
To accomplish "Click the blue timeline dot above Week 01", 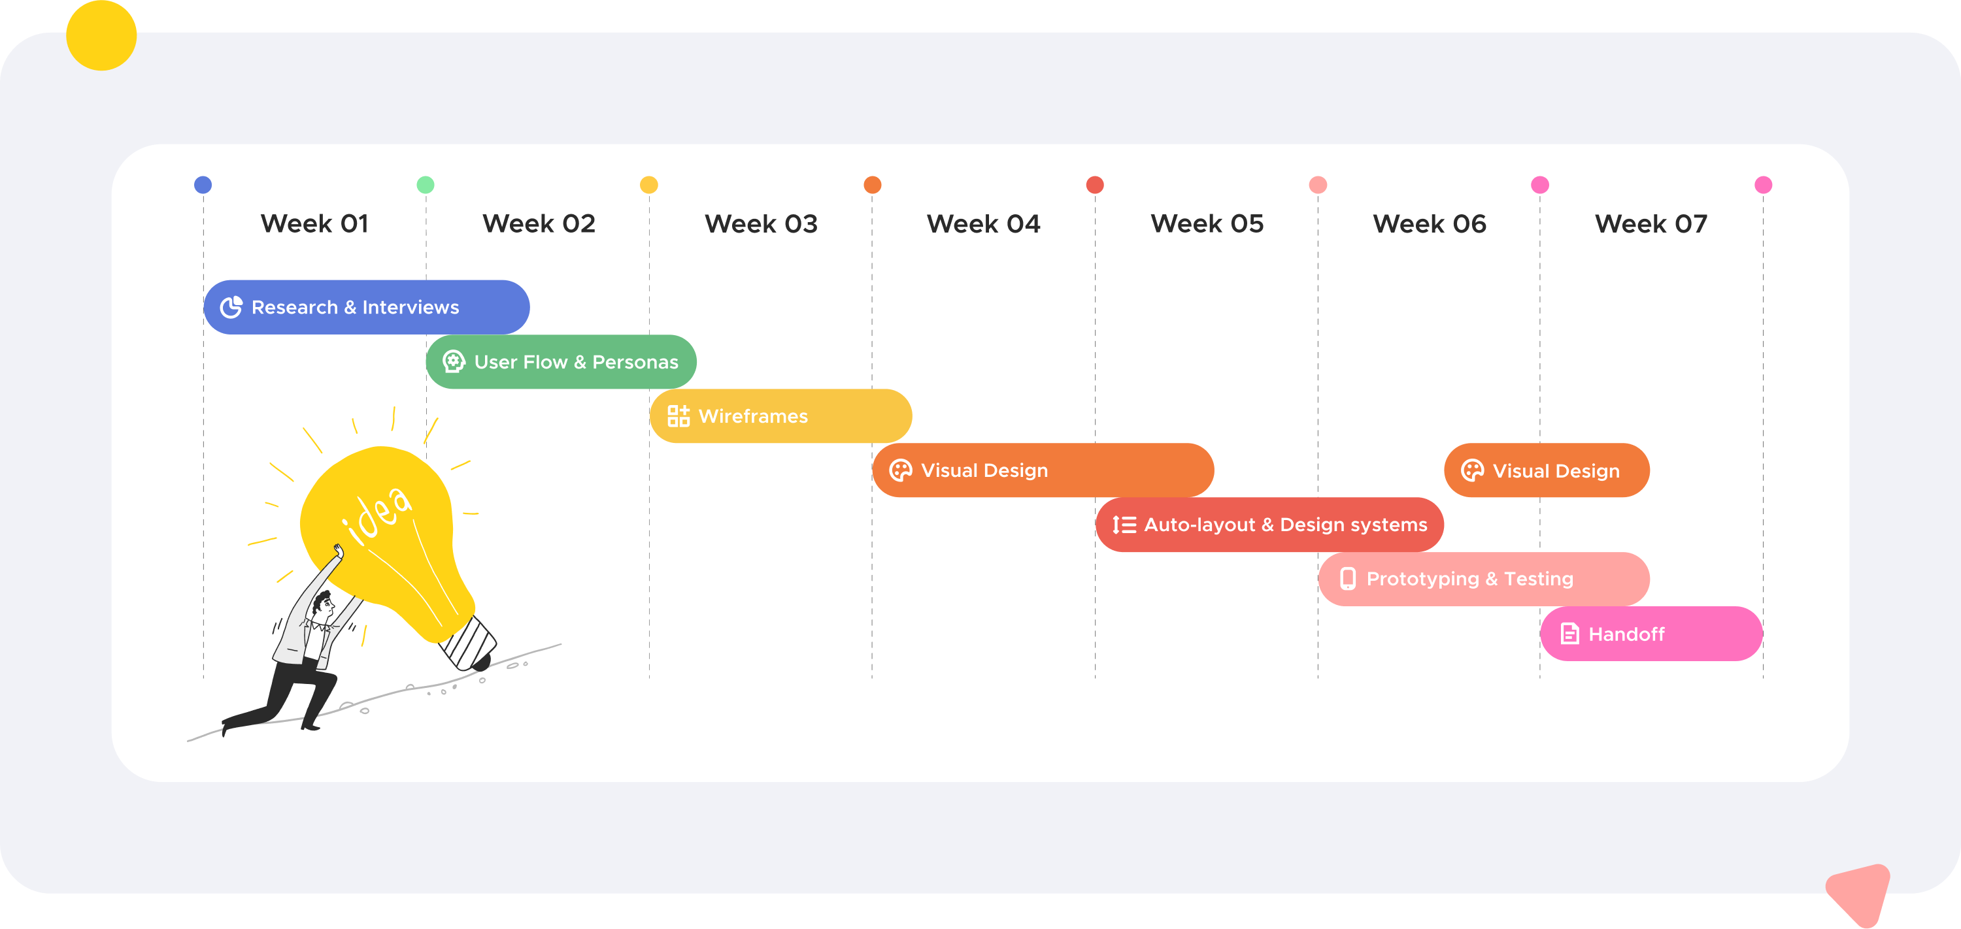I will click(203, 185).
